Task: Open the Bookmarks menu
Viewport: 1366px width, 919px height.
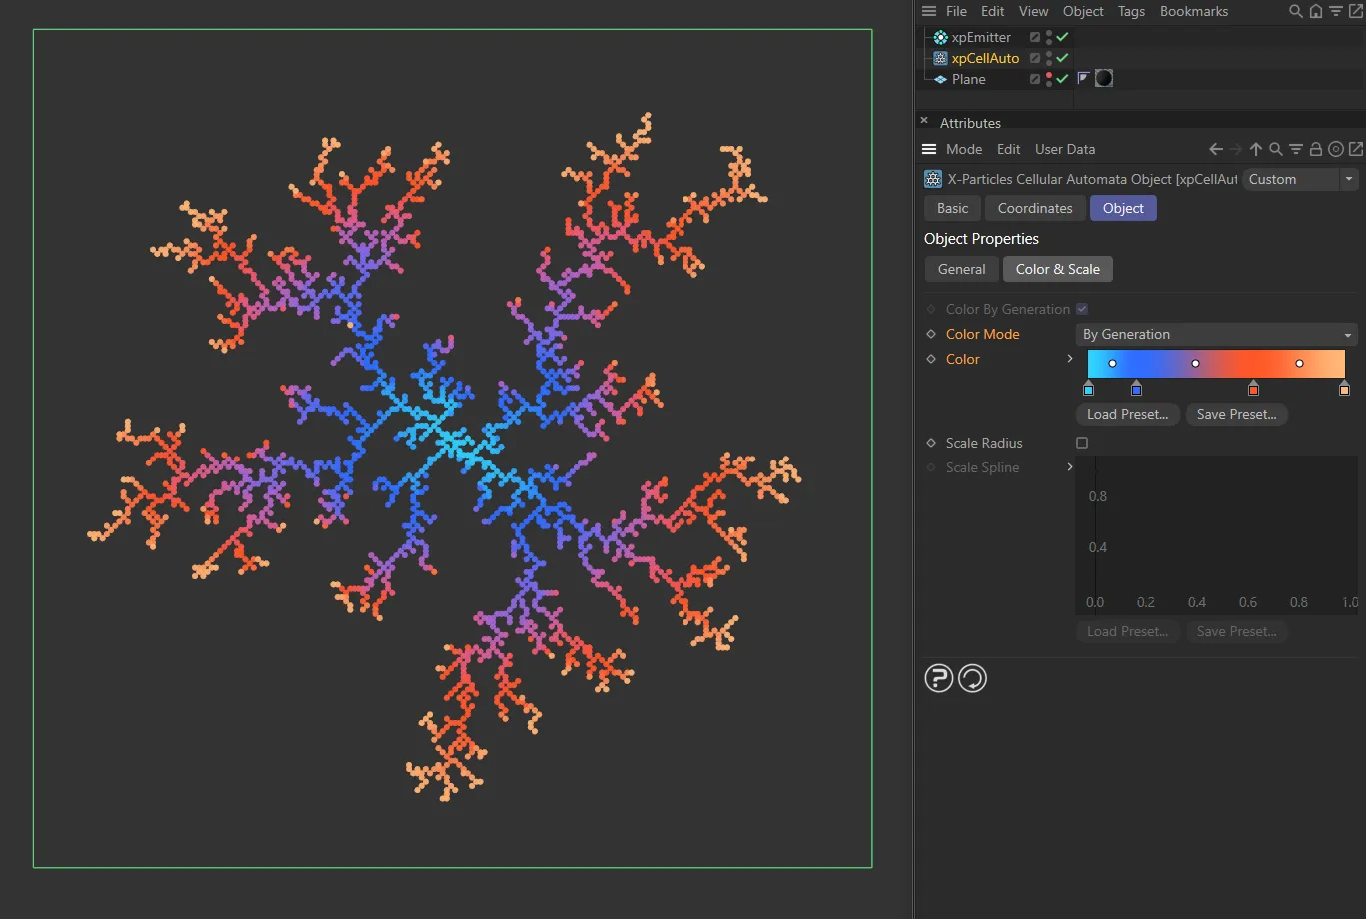Action: pos(1193,11)
